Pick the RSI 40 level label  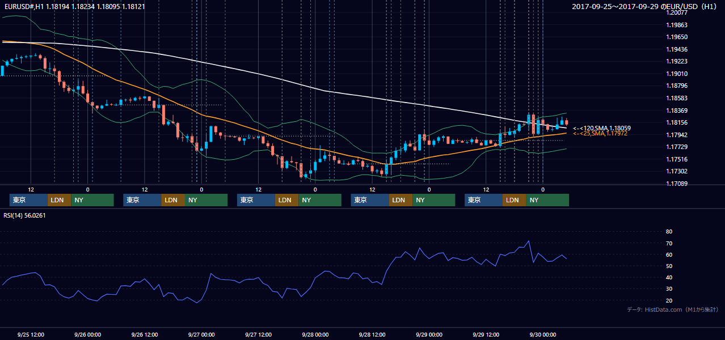coord(669,277)
